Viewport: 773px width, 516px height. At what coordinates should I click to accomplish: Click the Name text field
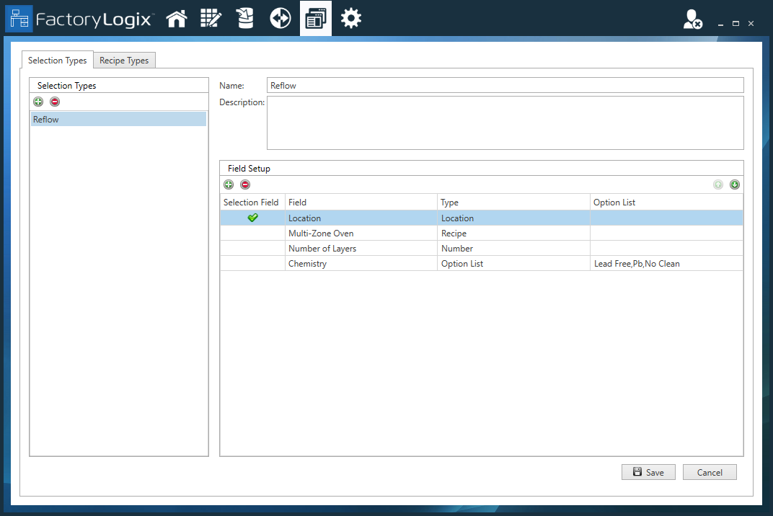[x=505, y=85]
